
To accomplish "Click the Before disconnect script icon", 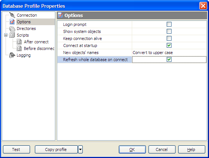I will pos(19,48).
